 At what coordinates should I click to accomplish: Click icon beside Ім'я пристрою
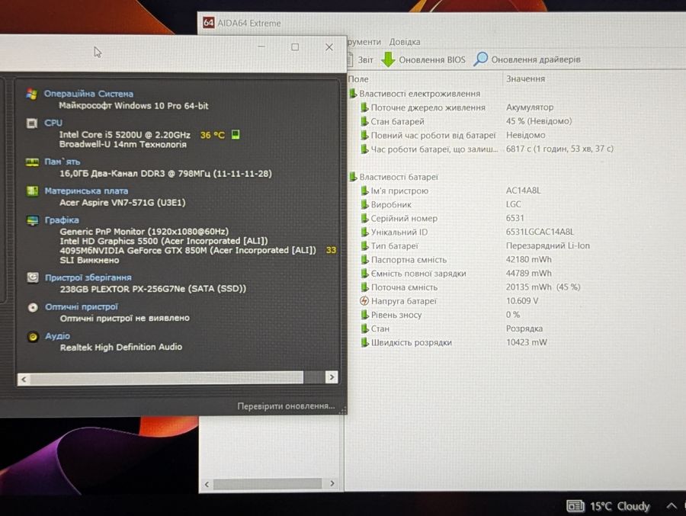pyautogui.click(x=364, y=191)
